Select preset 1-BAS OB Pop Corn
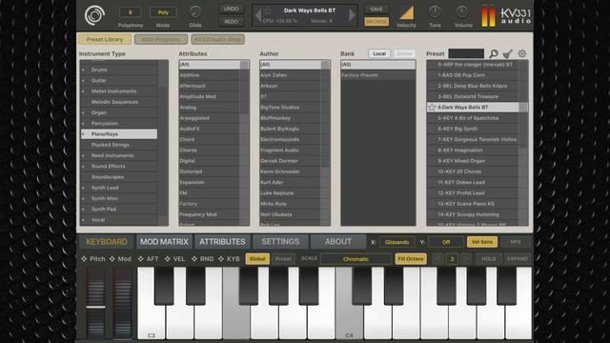610x343 pixels. pos(473,75)
